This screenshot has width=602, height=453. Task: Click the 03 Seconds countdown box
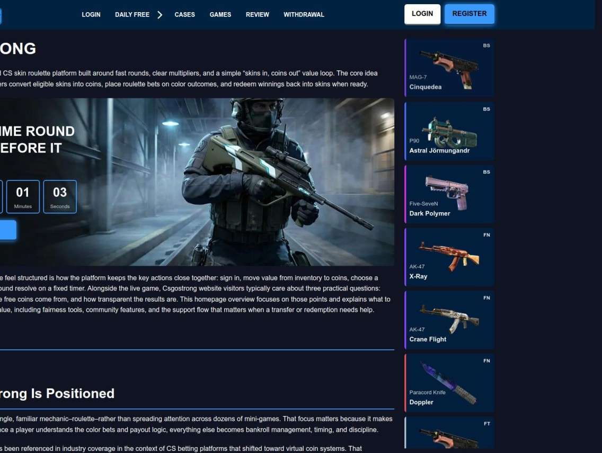click(60, 197)
